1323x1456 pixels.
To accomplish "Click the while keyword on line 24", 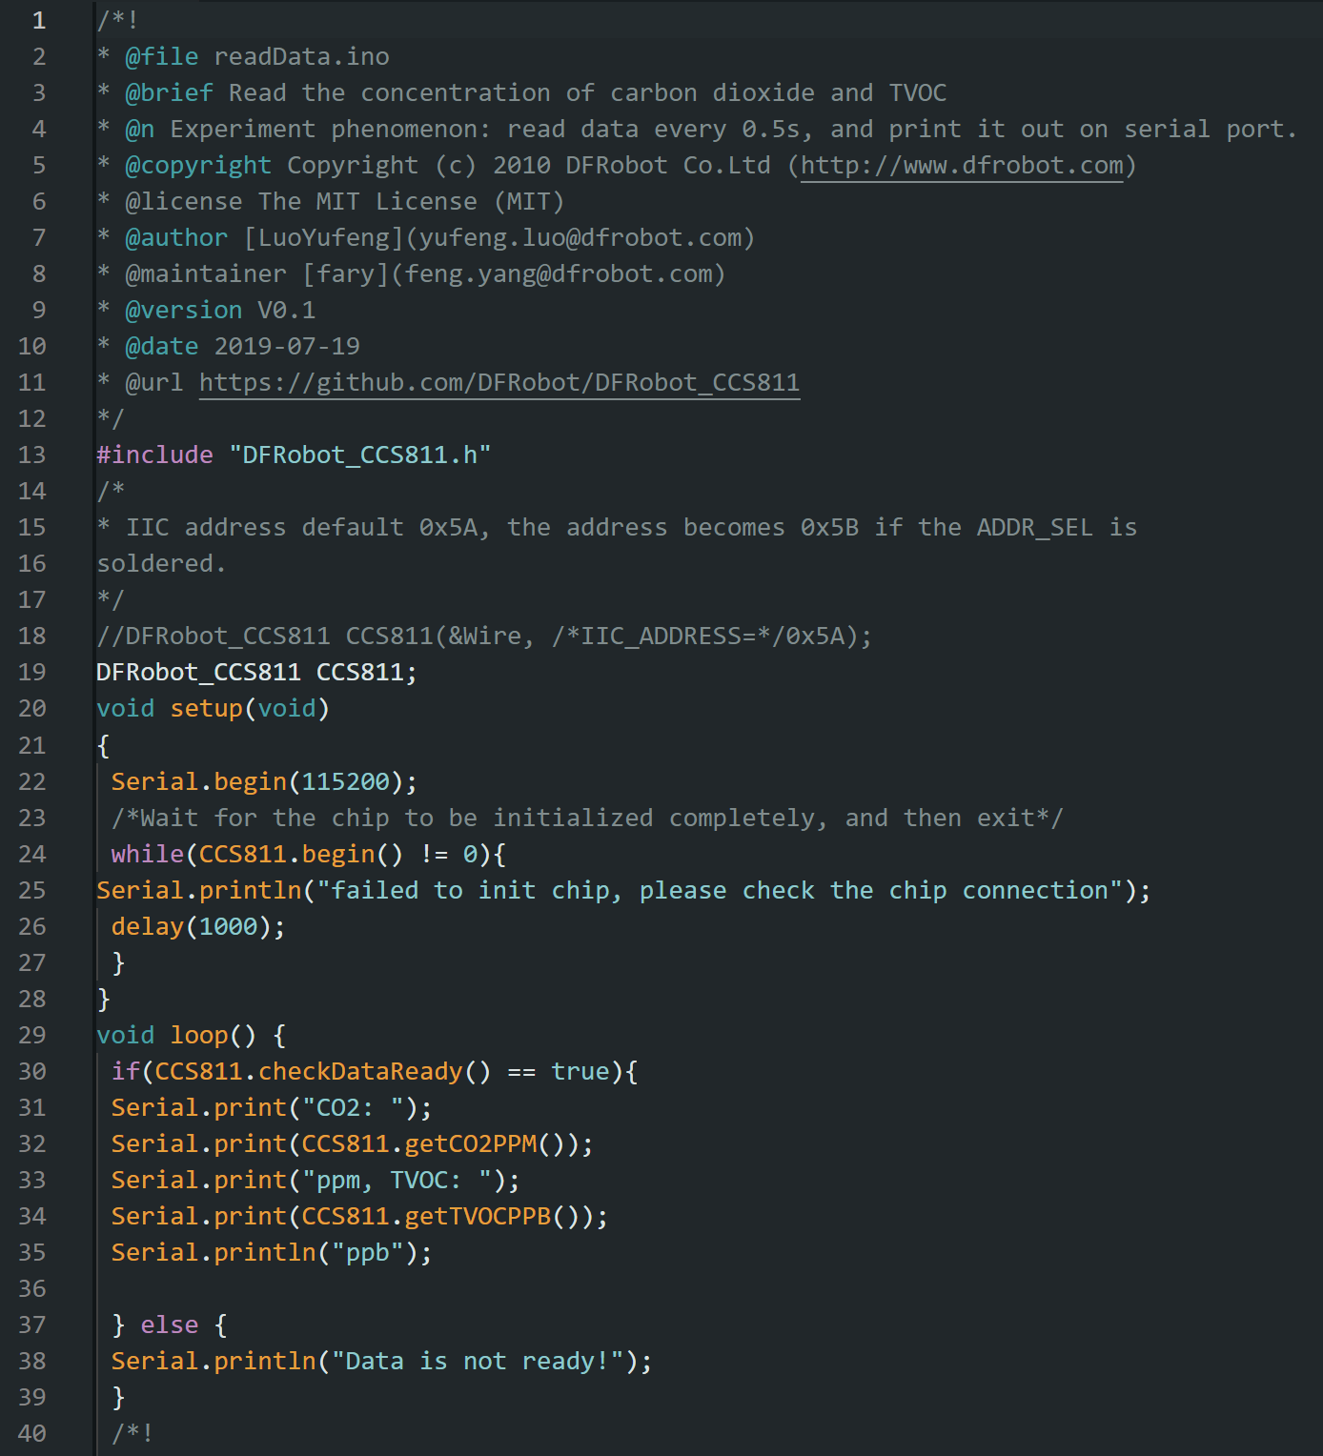I will pos(147,854).
